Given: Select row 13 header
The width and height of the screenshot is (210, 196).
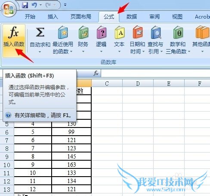Looking at the screenshot, I should click(7, 189).
